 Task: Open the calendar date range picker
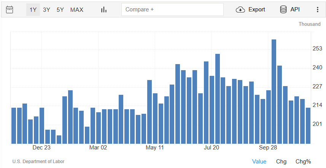10,9
